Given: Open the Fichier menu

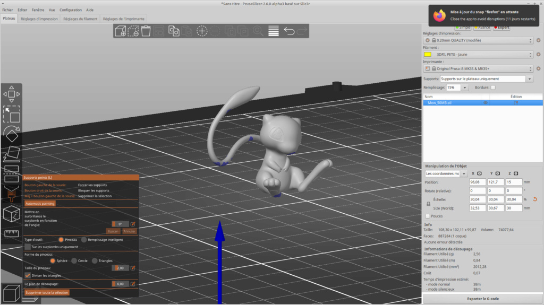Looking at the screenshot, I should pos(7,10).
